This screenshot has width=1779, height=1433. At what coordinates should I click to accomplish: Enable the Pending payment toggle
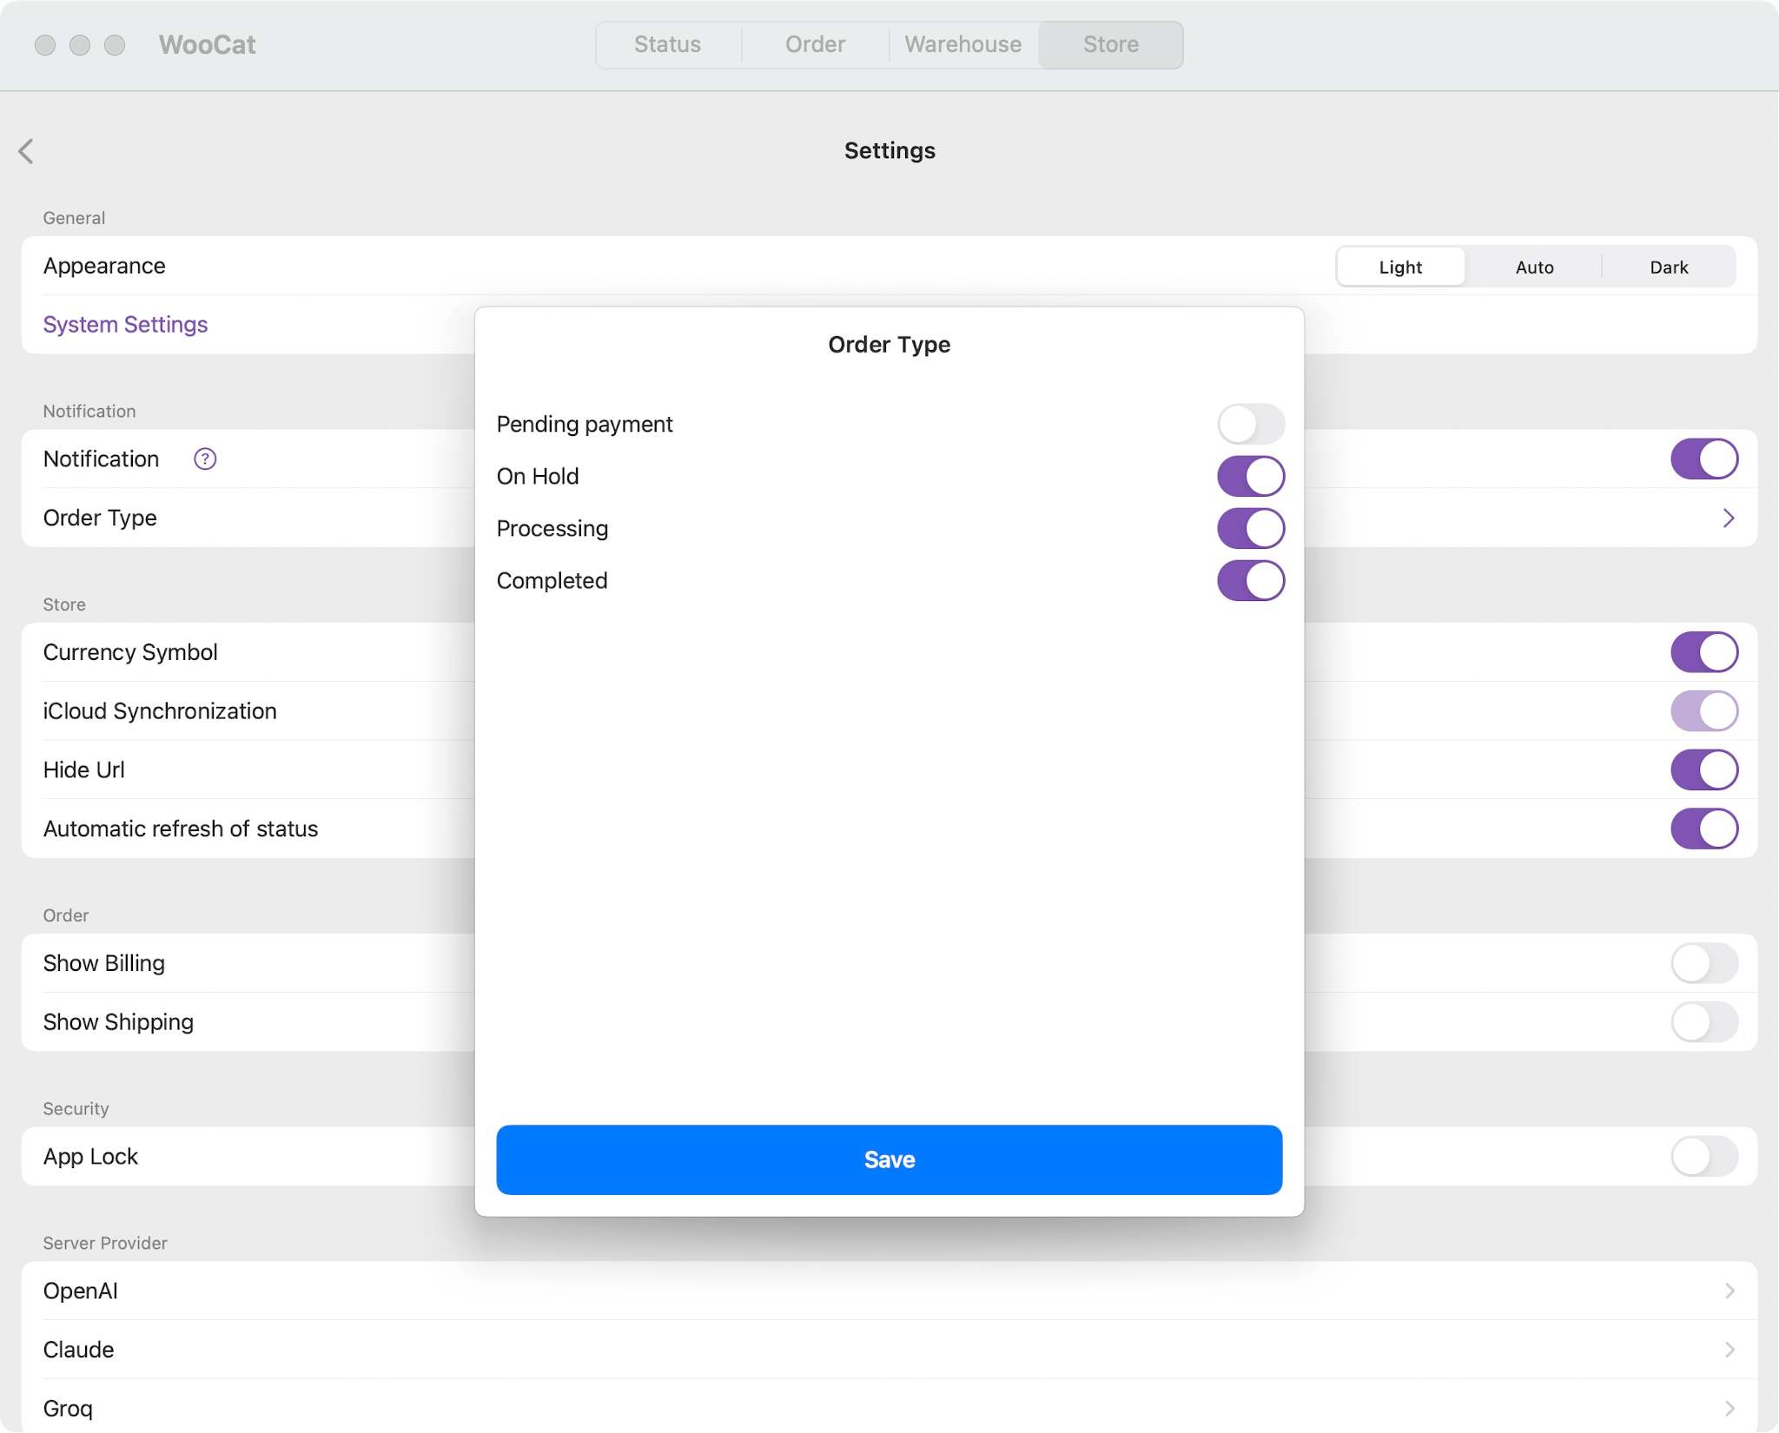pyautogui.click(x=1251, y=424)
